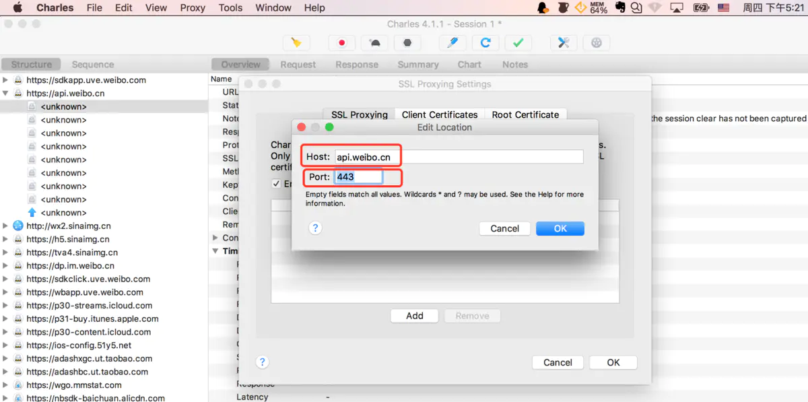This screenshot has height=402, width=808.
Task: Click the yellow diamond menu bar icon
Action: [580, 8]
